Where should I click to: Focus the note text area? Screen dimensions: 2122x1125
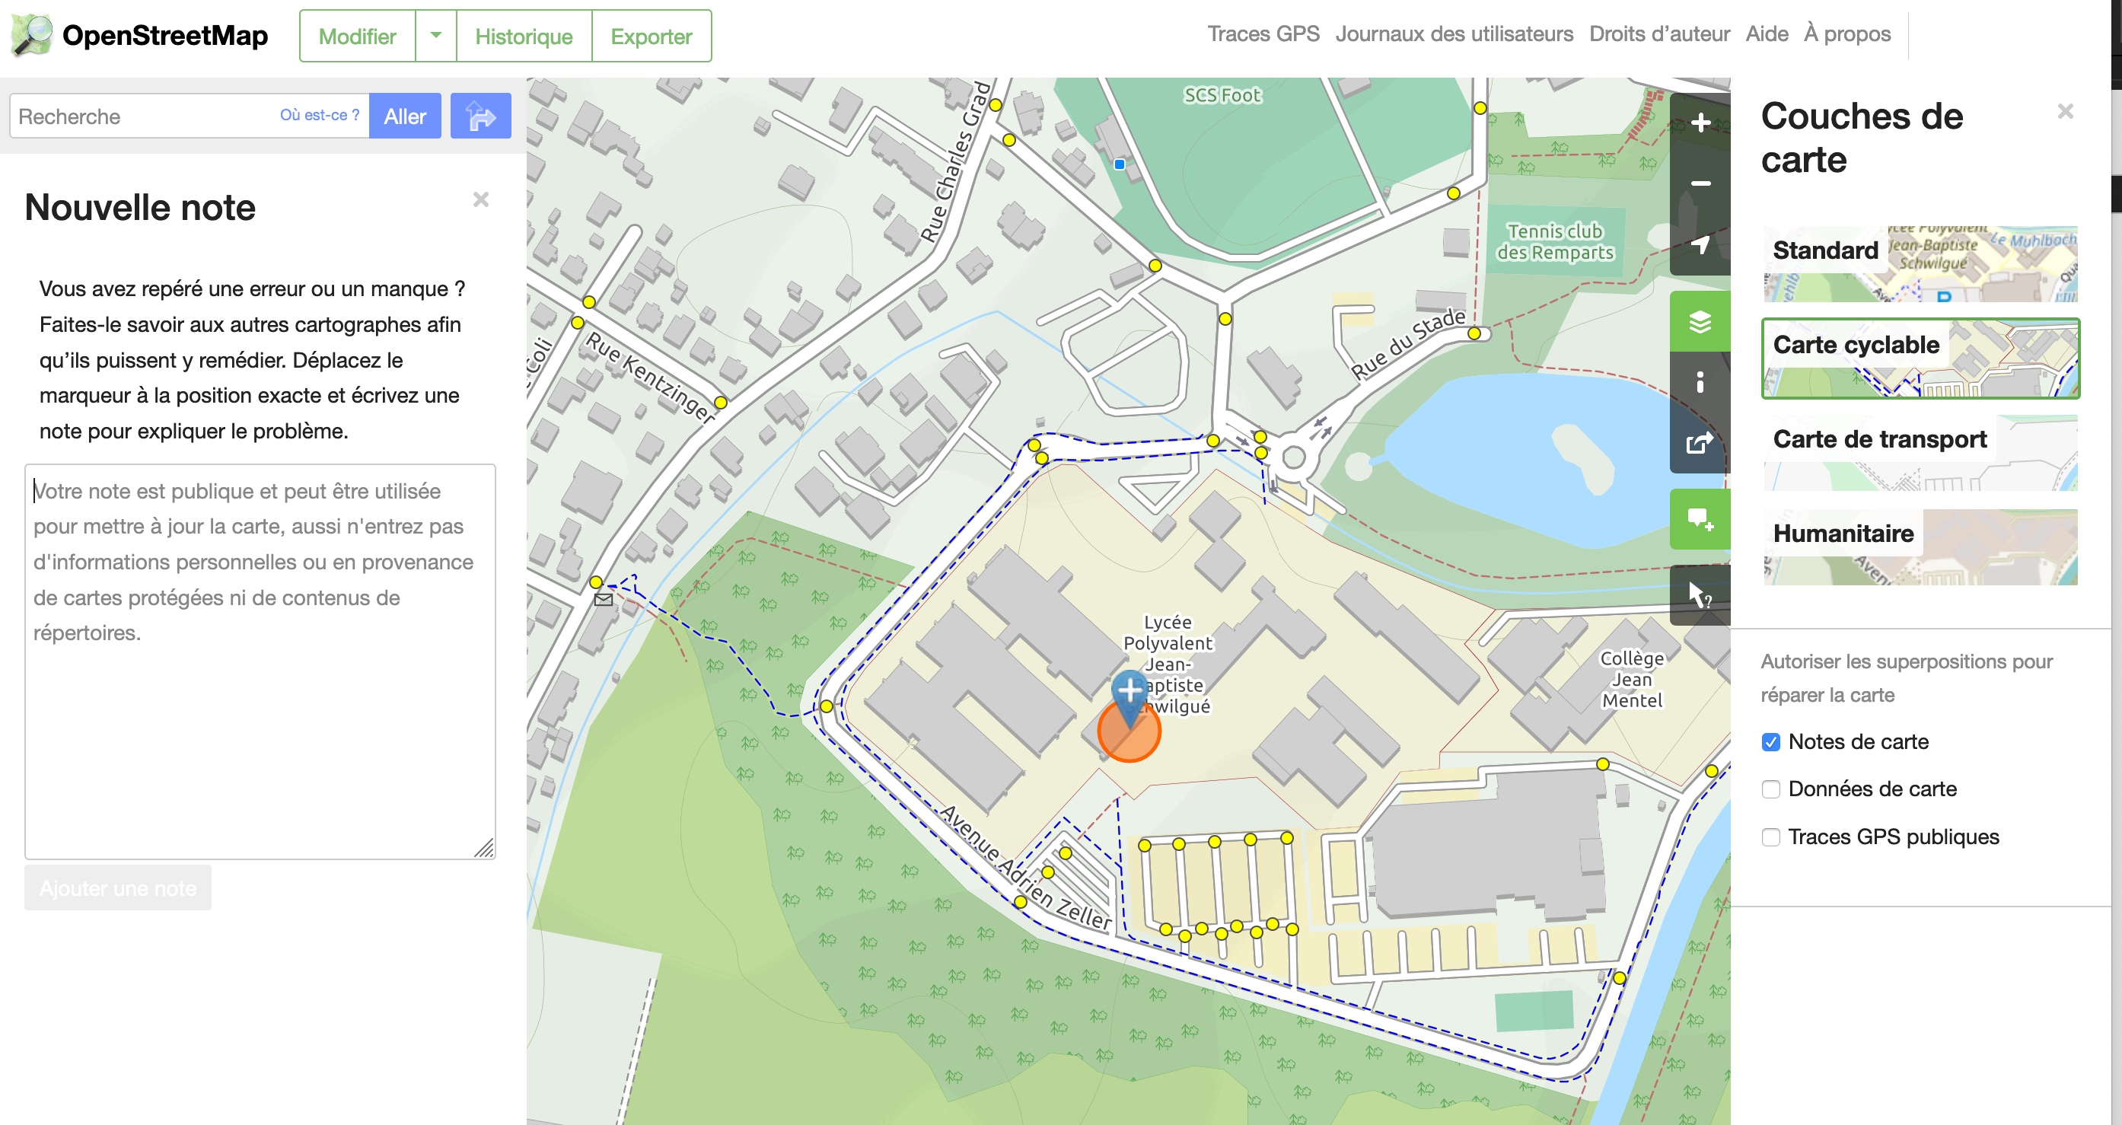(x=260, y=661)
